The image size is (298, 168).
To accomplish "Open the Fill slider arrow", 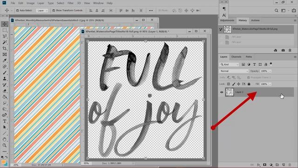I will pos(270,84).
